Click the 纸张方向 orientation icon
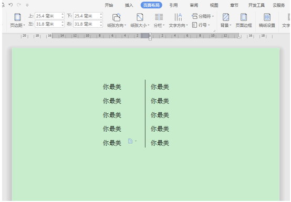This screenshot has height=202, width=291. click(x=117, y=17)
